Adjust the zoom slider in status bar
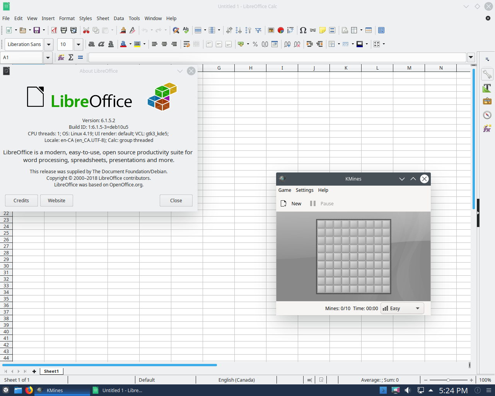This screenshot has height=396, width=495. 449,380
